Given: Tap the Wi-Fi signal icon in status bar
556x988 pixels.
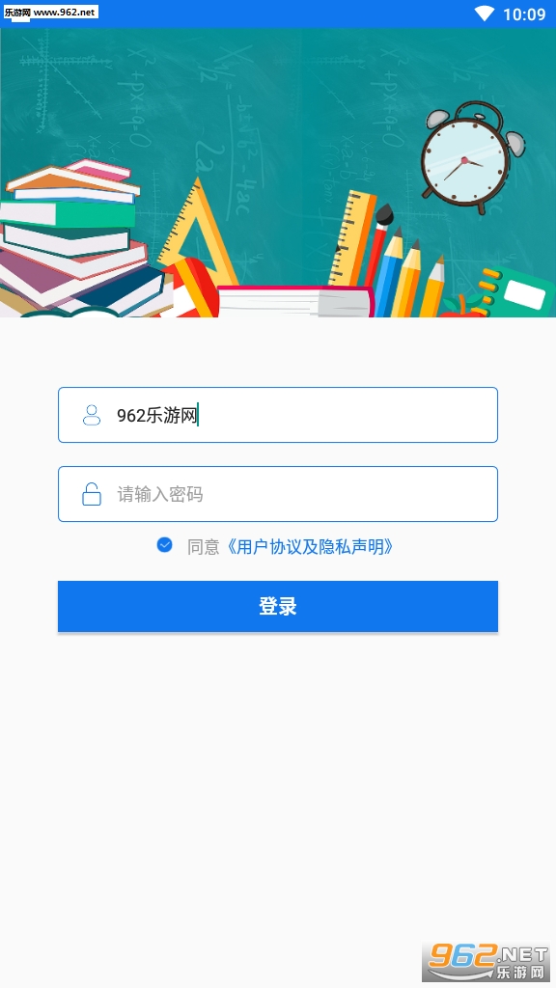Looking at the screenshot, I should (x=485, y=14).
